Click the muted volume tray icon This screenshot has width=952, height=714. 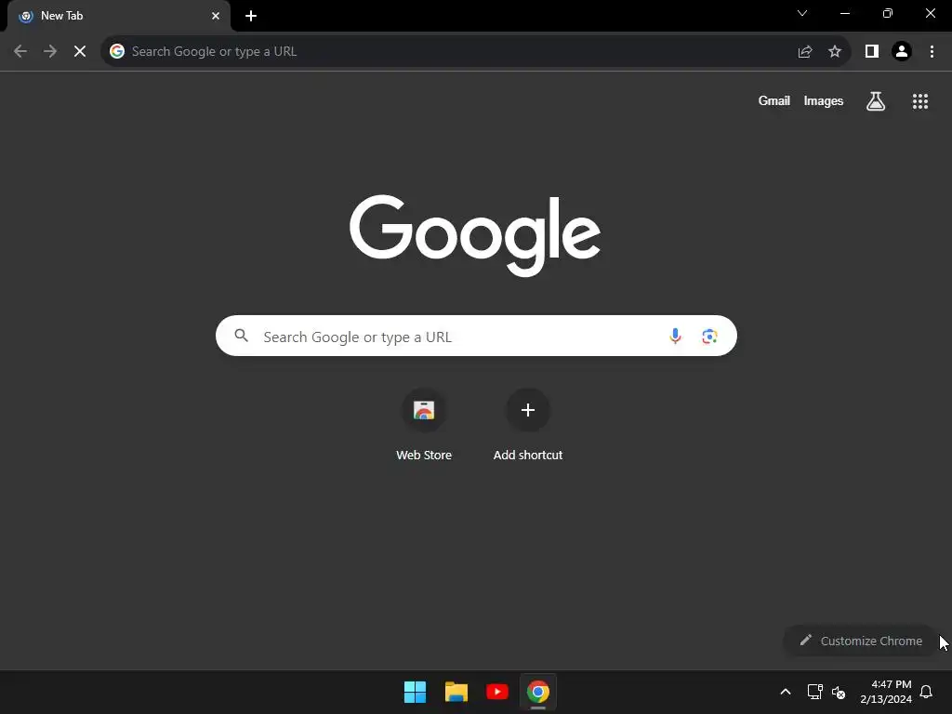[839, 692]
